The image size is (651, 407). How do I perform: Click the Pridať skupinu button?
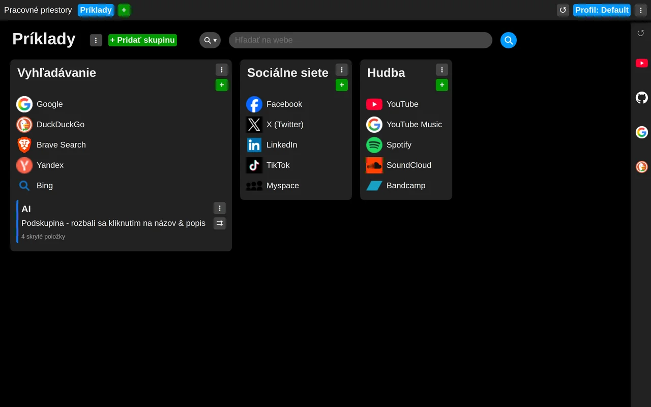[142, 40]
